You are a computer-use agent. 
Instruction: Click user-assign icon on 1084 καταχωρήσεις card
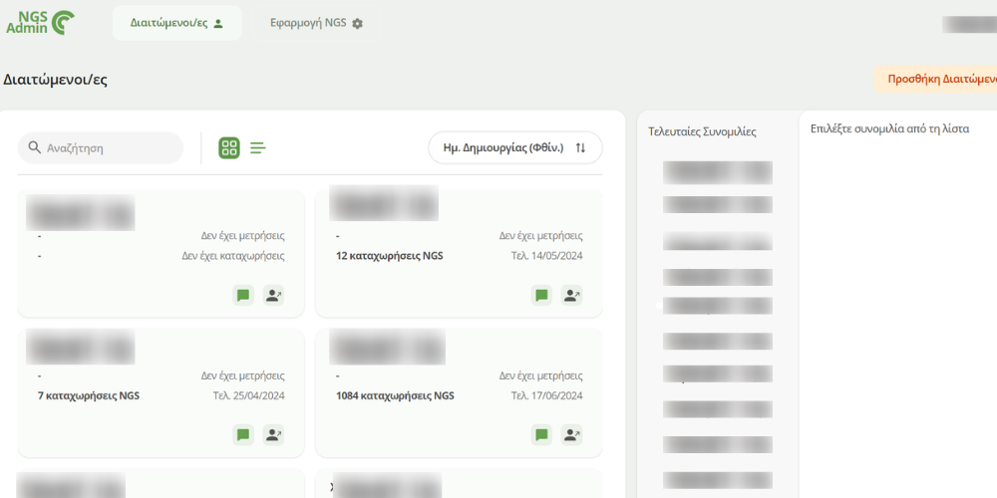click(571, 434)
